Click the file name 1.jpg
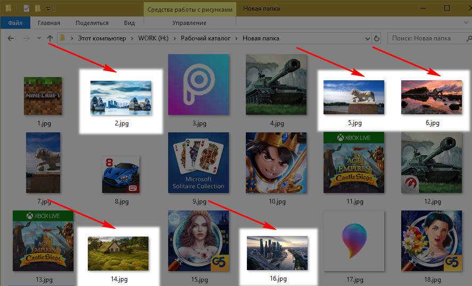The width and height of the screenshot is (472, 286). [x=44, y=123]
